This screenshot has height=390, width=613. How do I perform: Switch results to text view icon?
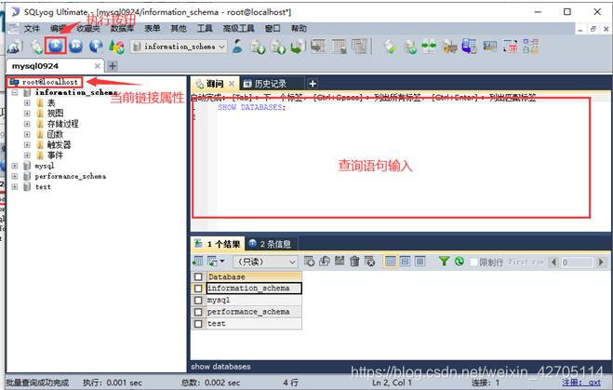420,261
